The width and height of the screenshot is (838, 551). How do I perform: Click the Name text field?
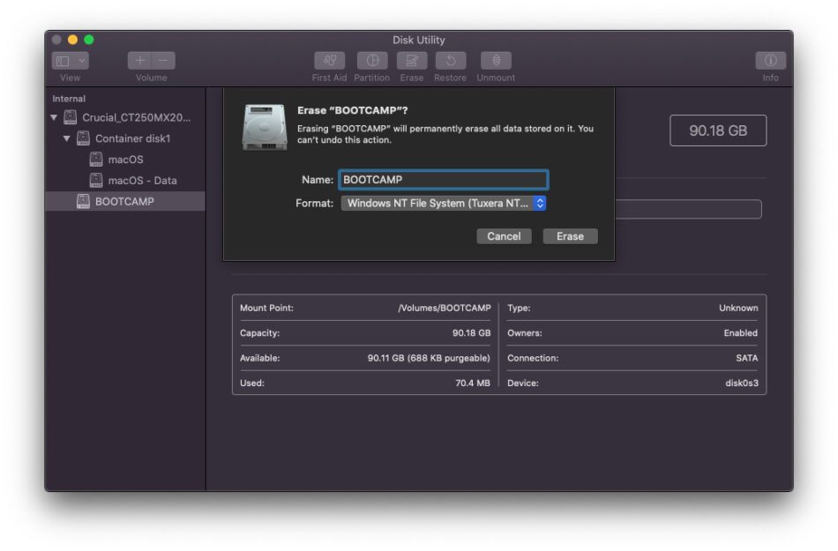click(x=443, y=180)
